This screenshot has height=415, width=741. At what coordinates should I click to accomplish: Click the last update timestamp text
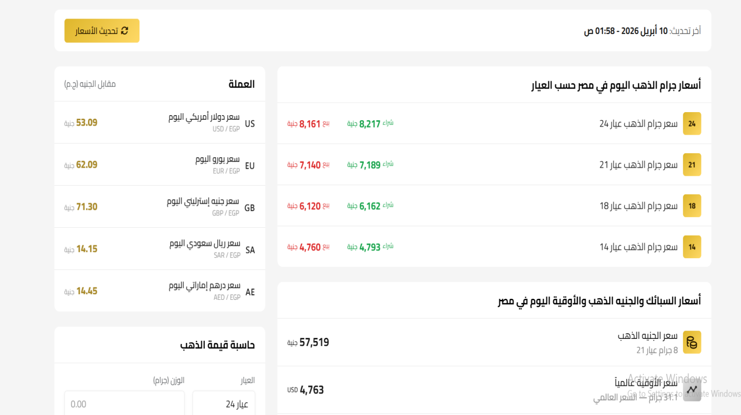click(642, 31)
